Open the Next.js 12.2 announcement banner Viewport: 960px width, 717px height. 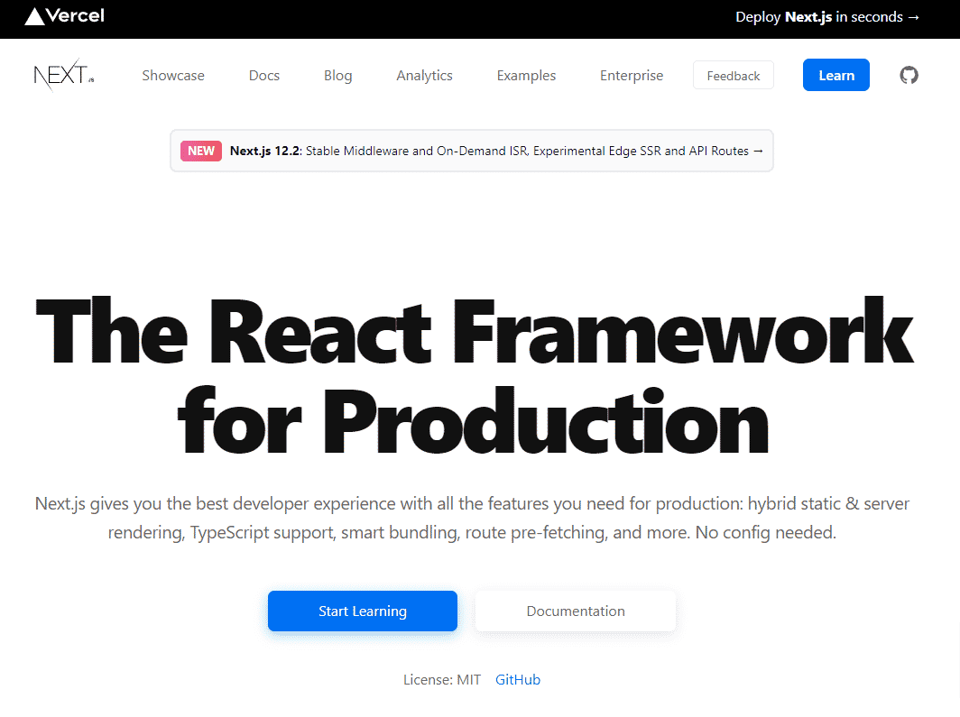(472, 151)
